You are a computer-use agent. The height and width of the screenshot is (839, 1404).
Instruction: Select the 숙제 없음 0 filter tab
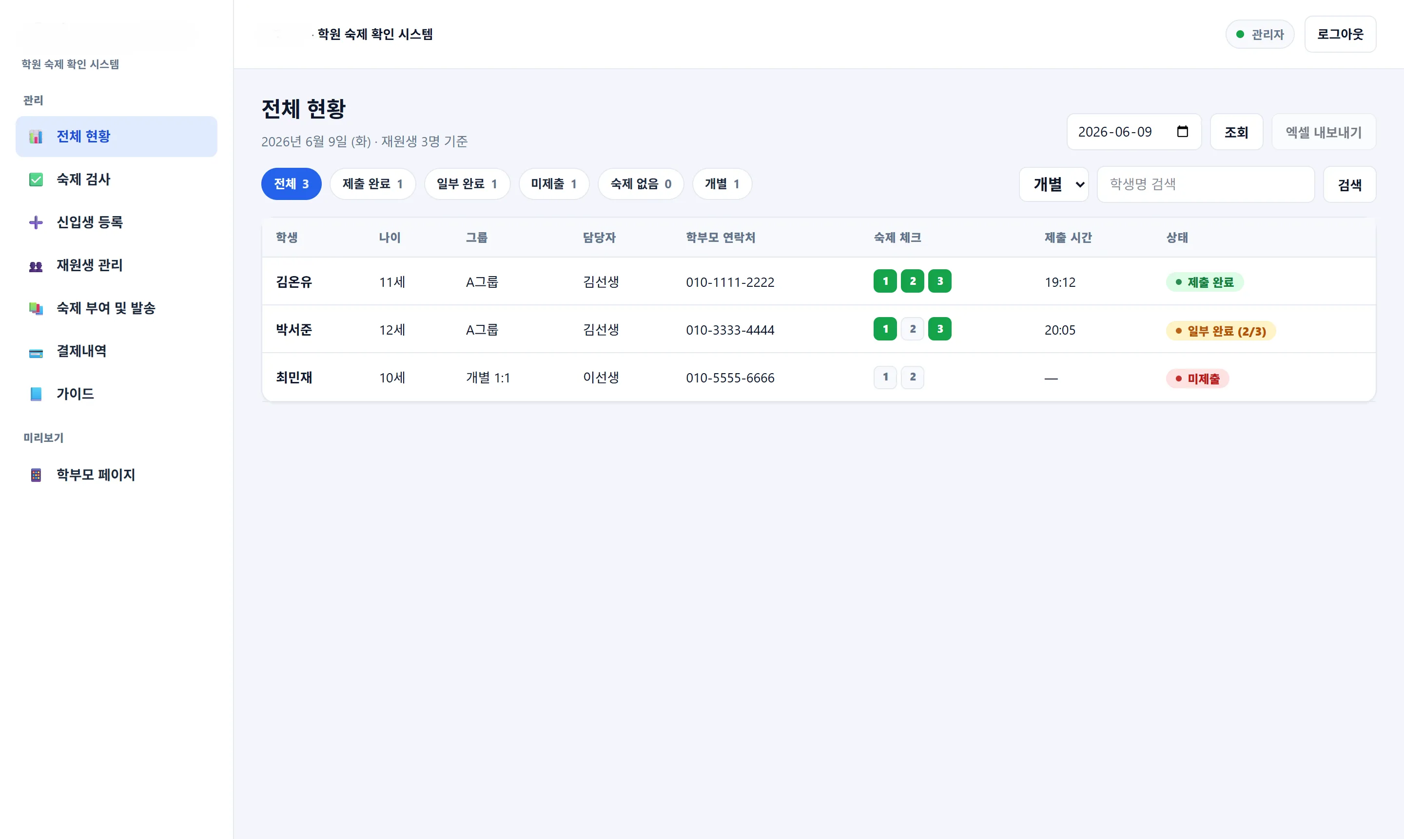pos(641,184)
